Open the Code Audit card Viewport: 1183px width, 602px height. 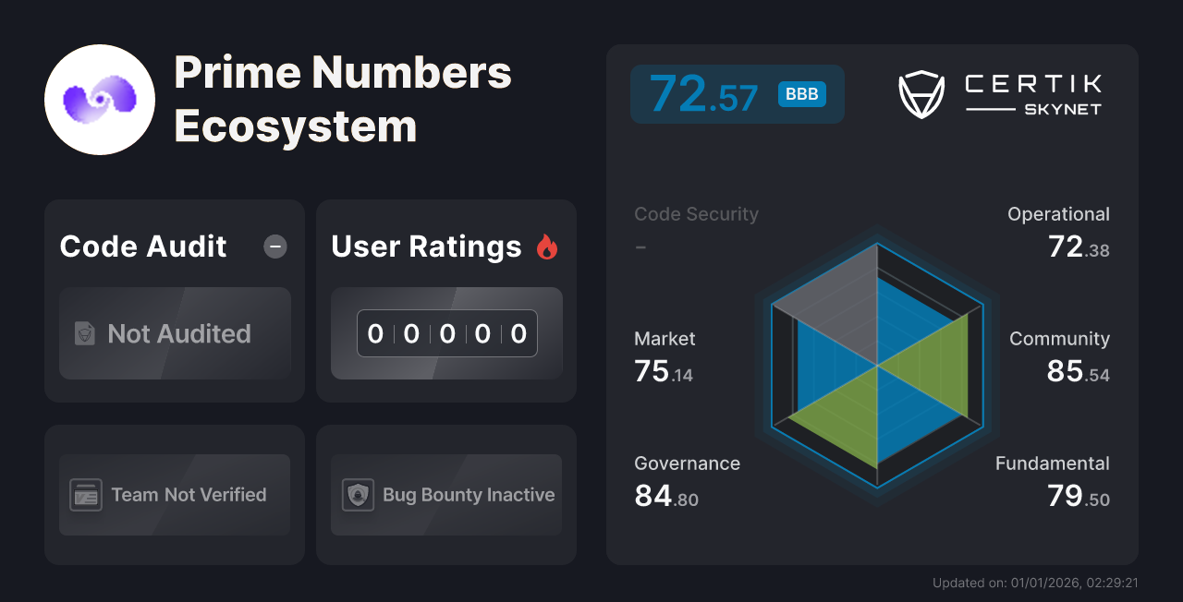[142, 247]
